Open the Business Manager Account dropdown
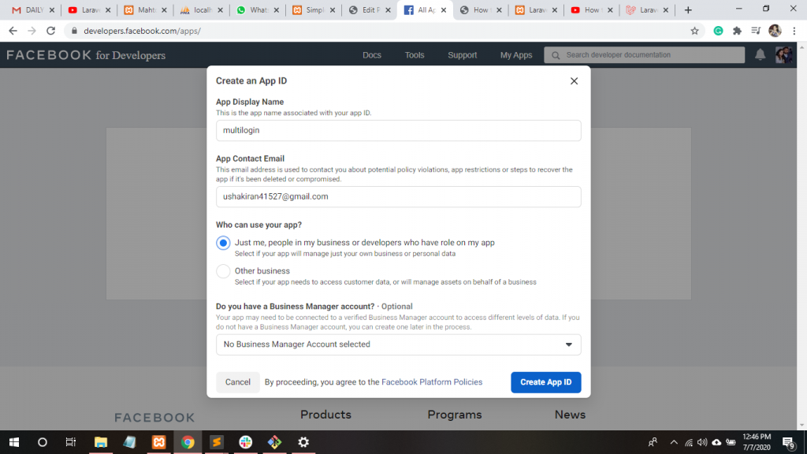The width and height of the screenshot is (807, 454). (x=398, y=344)
